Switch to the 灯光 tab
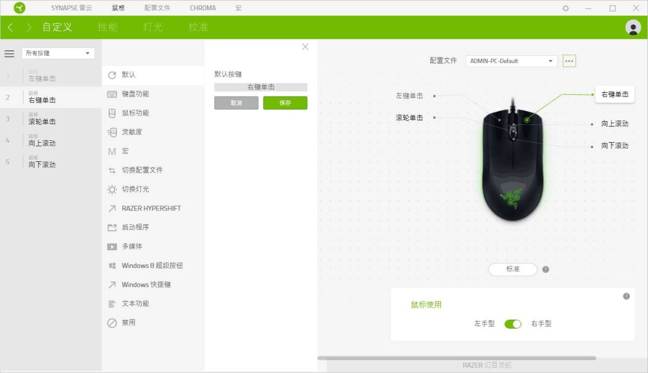Image resolution: width=648 pixels, height=373 pixels. [153, 28]
